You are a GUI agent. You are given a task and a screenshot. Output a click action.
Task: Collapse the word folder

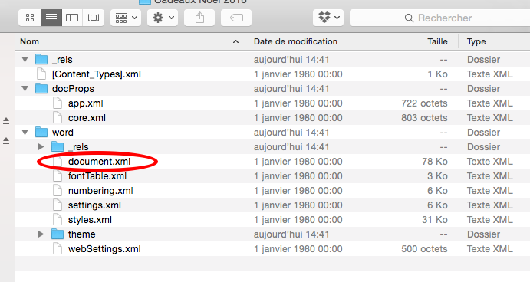pyautogui.click(x=25, y=132)
